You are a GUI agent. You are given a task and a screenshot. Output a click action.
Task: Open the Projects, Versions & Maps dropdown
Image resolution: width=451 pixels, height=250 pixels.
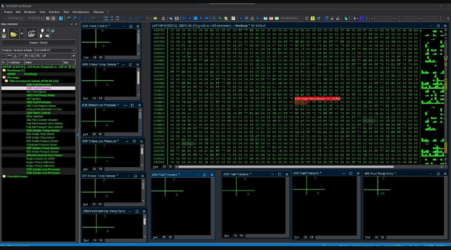click(x=73, y=50)
